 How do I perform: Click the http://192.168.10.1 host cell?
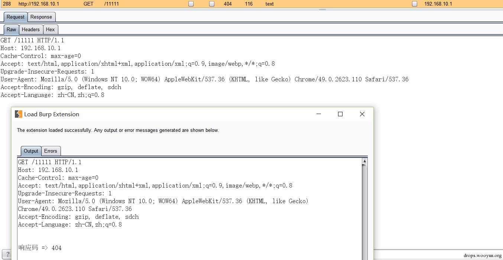coord(39,4)
